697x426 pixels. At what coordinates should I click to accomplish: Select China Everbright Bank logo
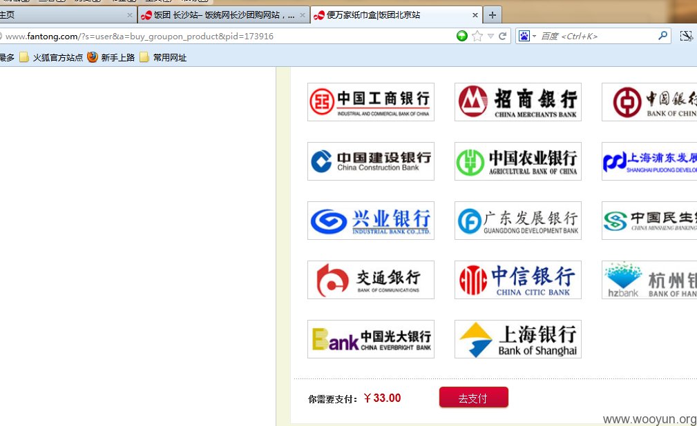371,339
